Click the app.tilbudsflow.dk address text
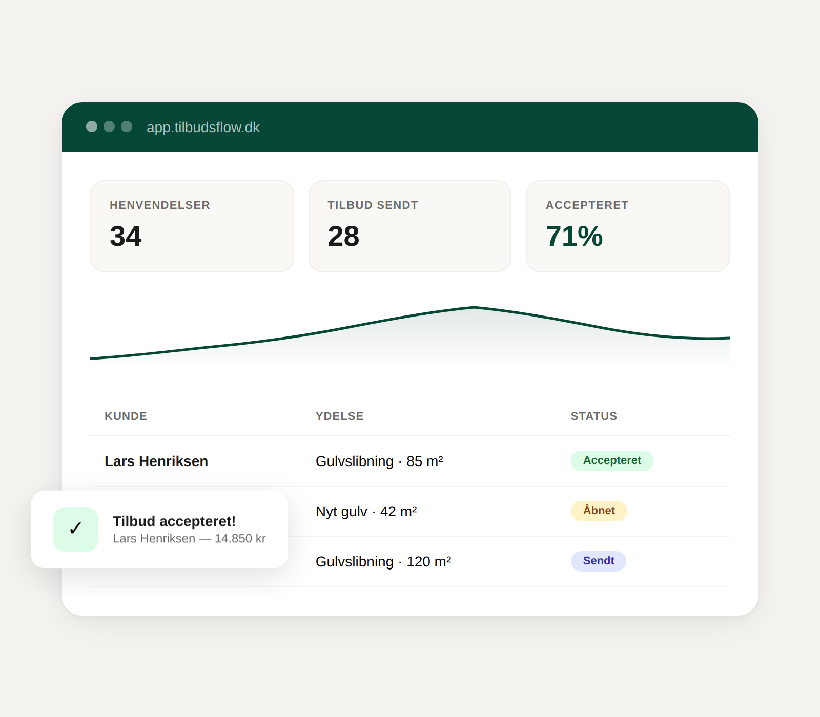This screenshot has width=820, height=717. [203, 128]
